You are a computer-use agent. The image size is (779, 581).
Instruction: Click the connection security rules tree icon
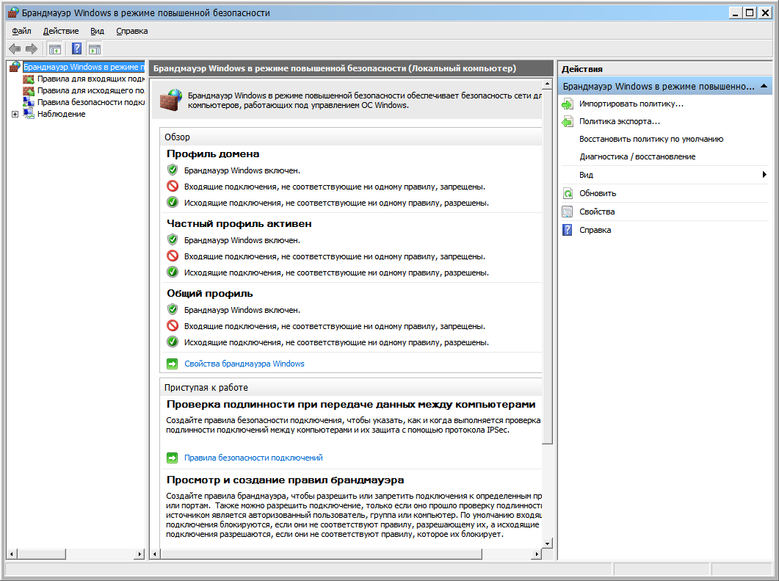click(29, 102)
